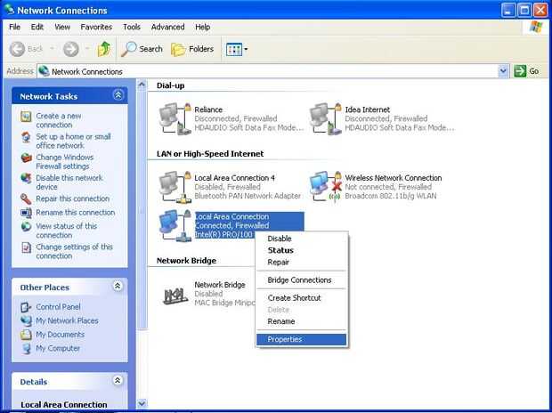Viewport: 552px width, 413px height.
Task: Open the Advanced menu
Action: point(167,27)
